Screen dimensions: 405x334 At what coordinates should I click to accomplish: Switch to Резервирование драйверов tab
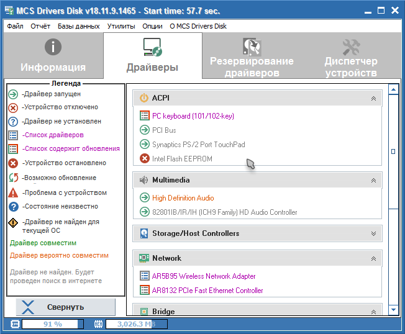pyautogui.click(x=252, y=55)
